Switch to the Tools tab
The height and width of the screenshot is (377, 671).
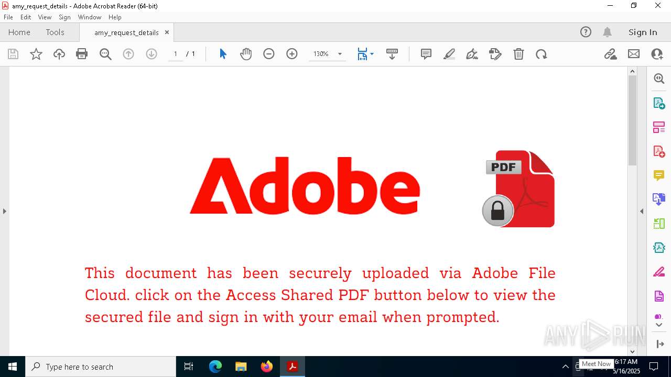coord(55,32)
